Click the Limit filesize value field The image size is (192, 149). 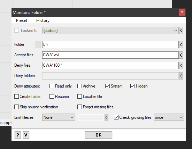coord(91,118)
